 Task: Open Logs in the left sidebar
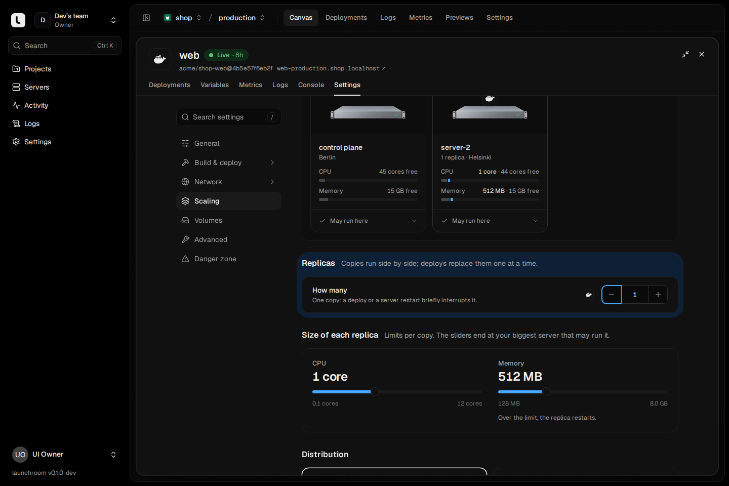(65, 124)
